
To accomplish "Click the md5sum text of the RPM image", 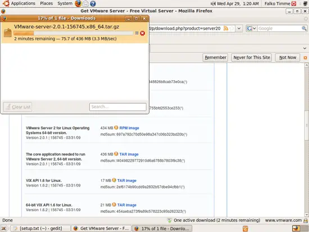I will pos(144,134).
